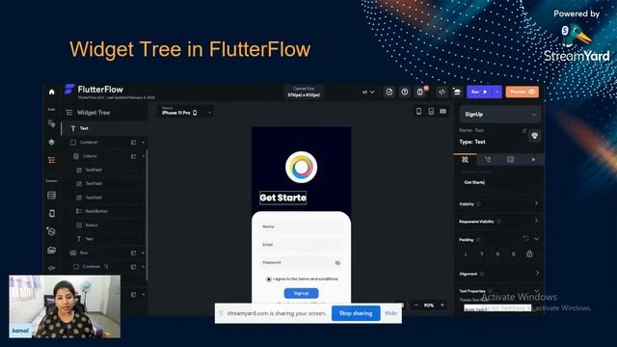
Task: Switch canvas to phone view icon
Action: point(418,112)
